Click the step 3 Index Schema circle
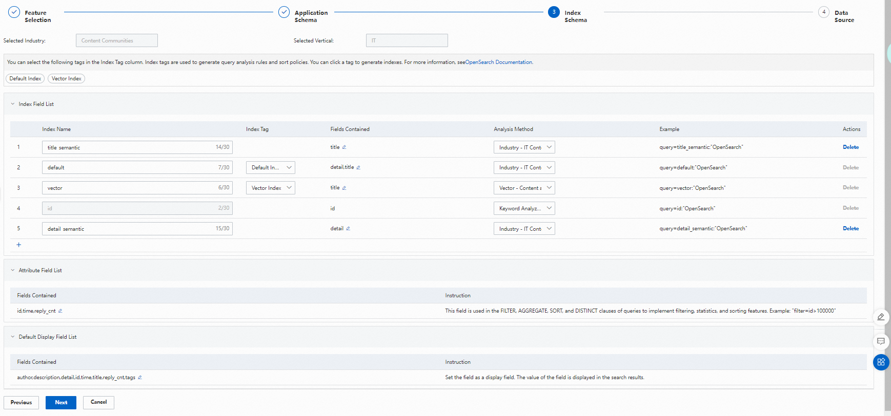Image resolution: width=891 pixels, height=416 pixels. pyautogui.click(x=554, y=12)
